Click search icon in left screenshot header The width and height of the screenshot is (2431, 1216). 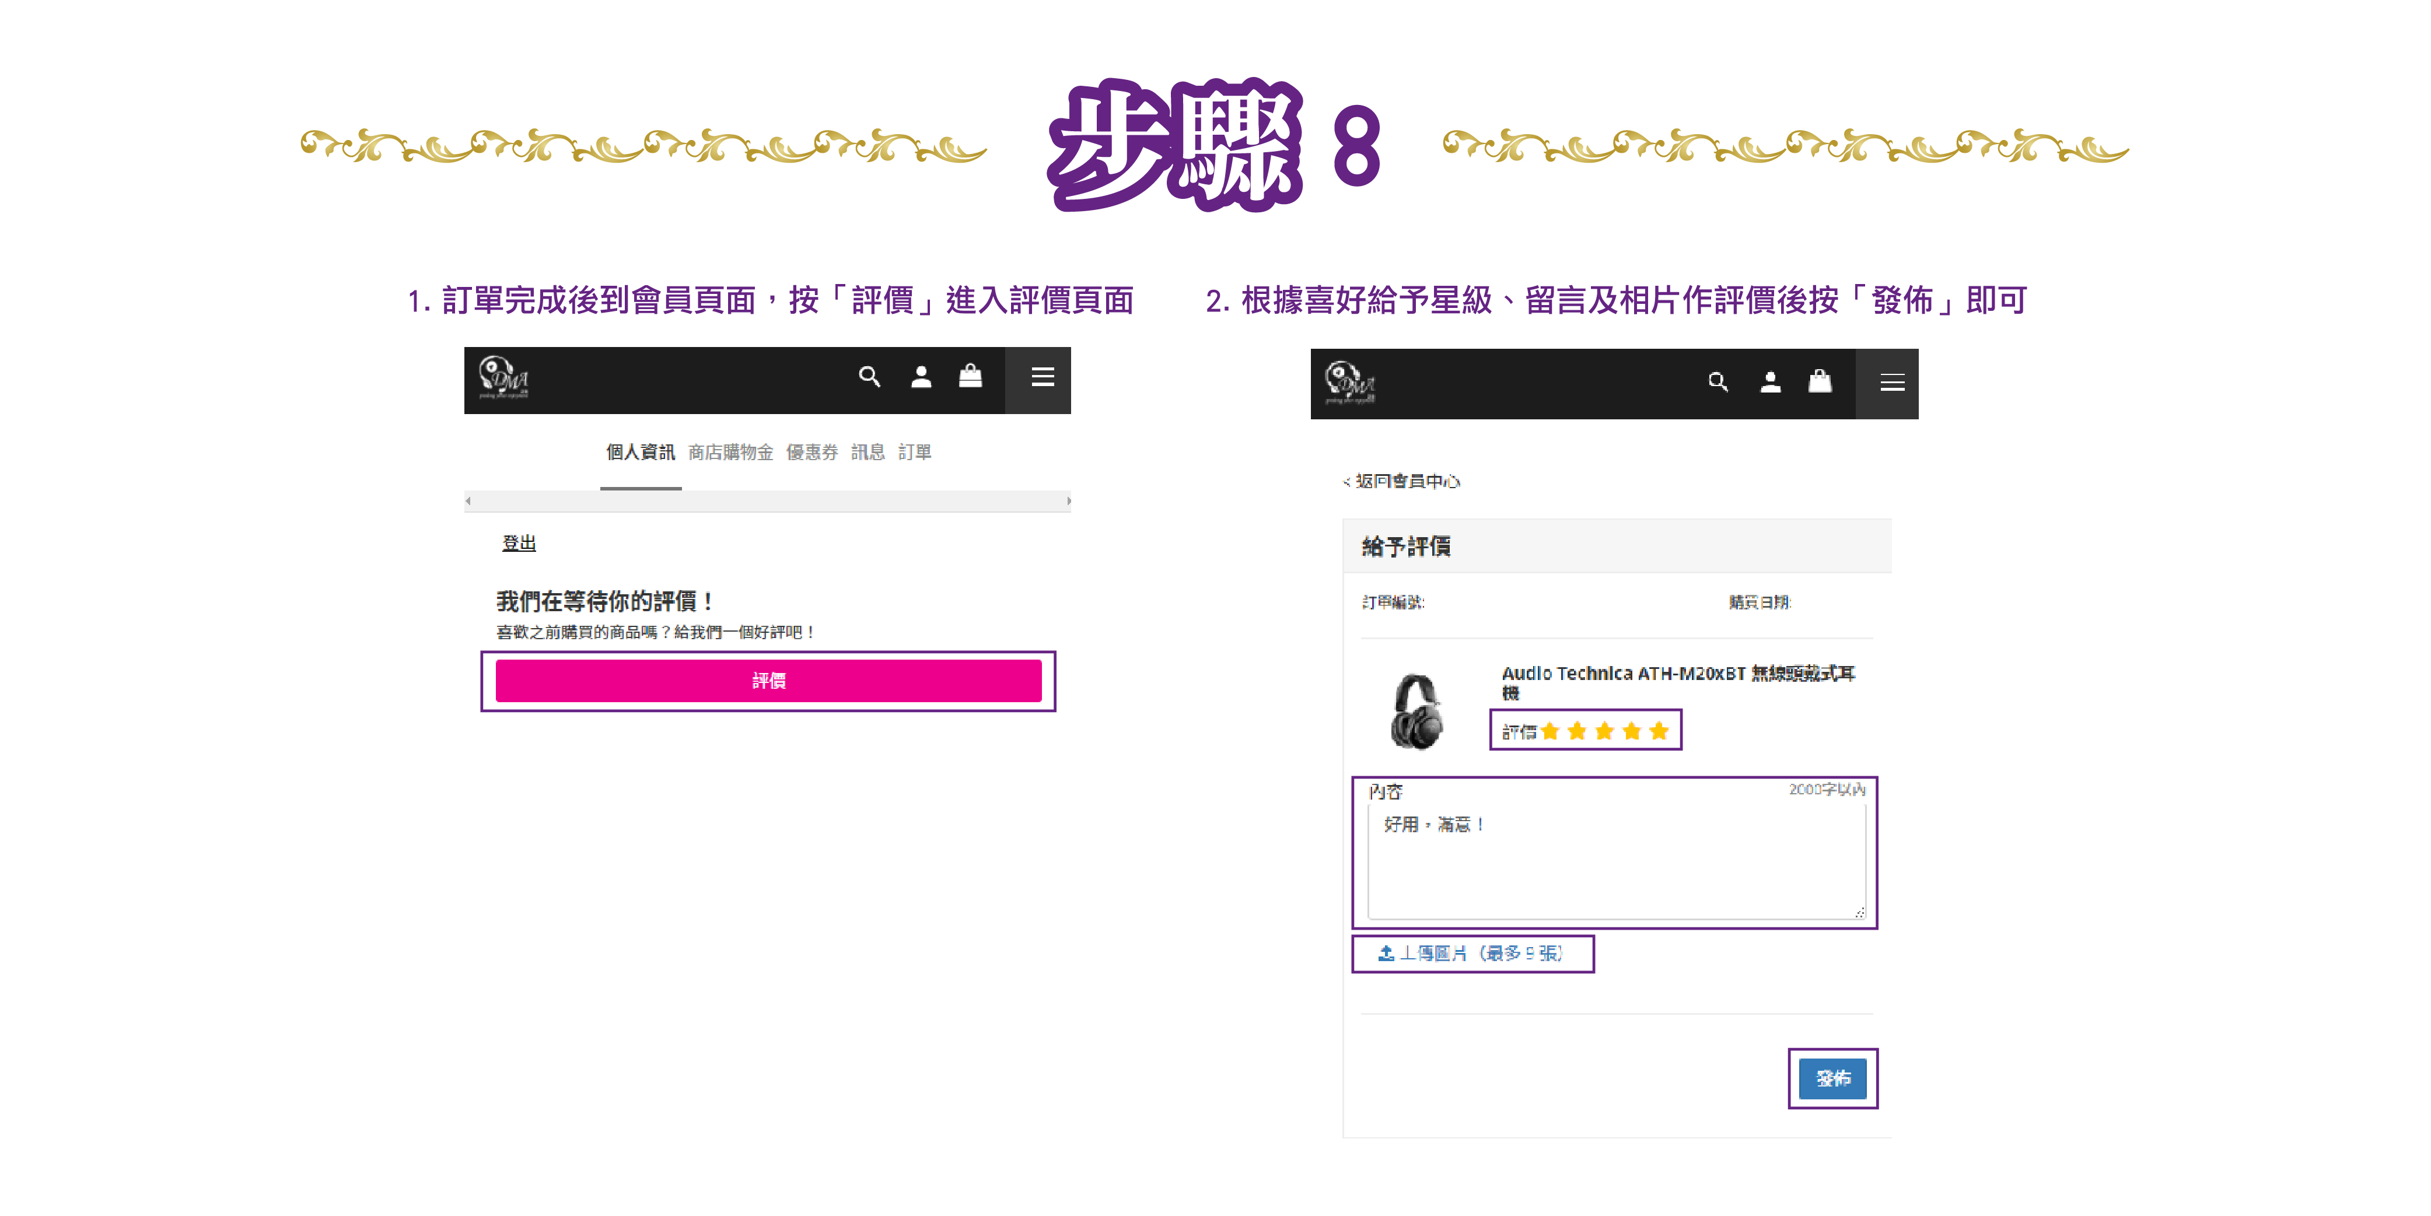(x=869, y=377)
